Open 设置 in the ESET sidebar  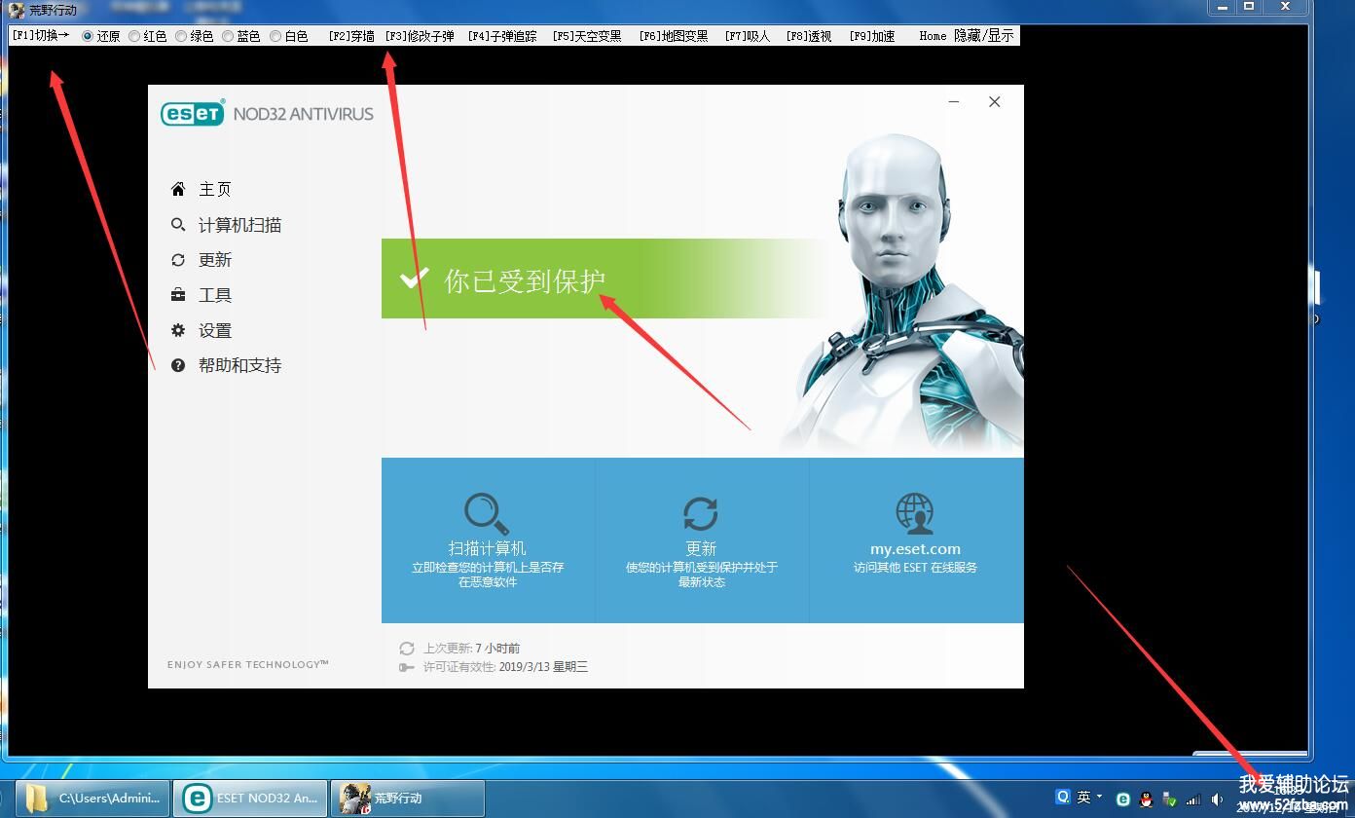pyautogui.click(x=215, y=330)
